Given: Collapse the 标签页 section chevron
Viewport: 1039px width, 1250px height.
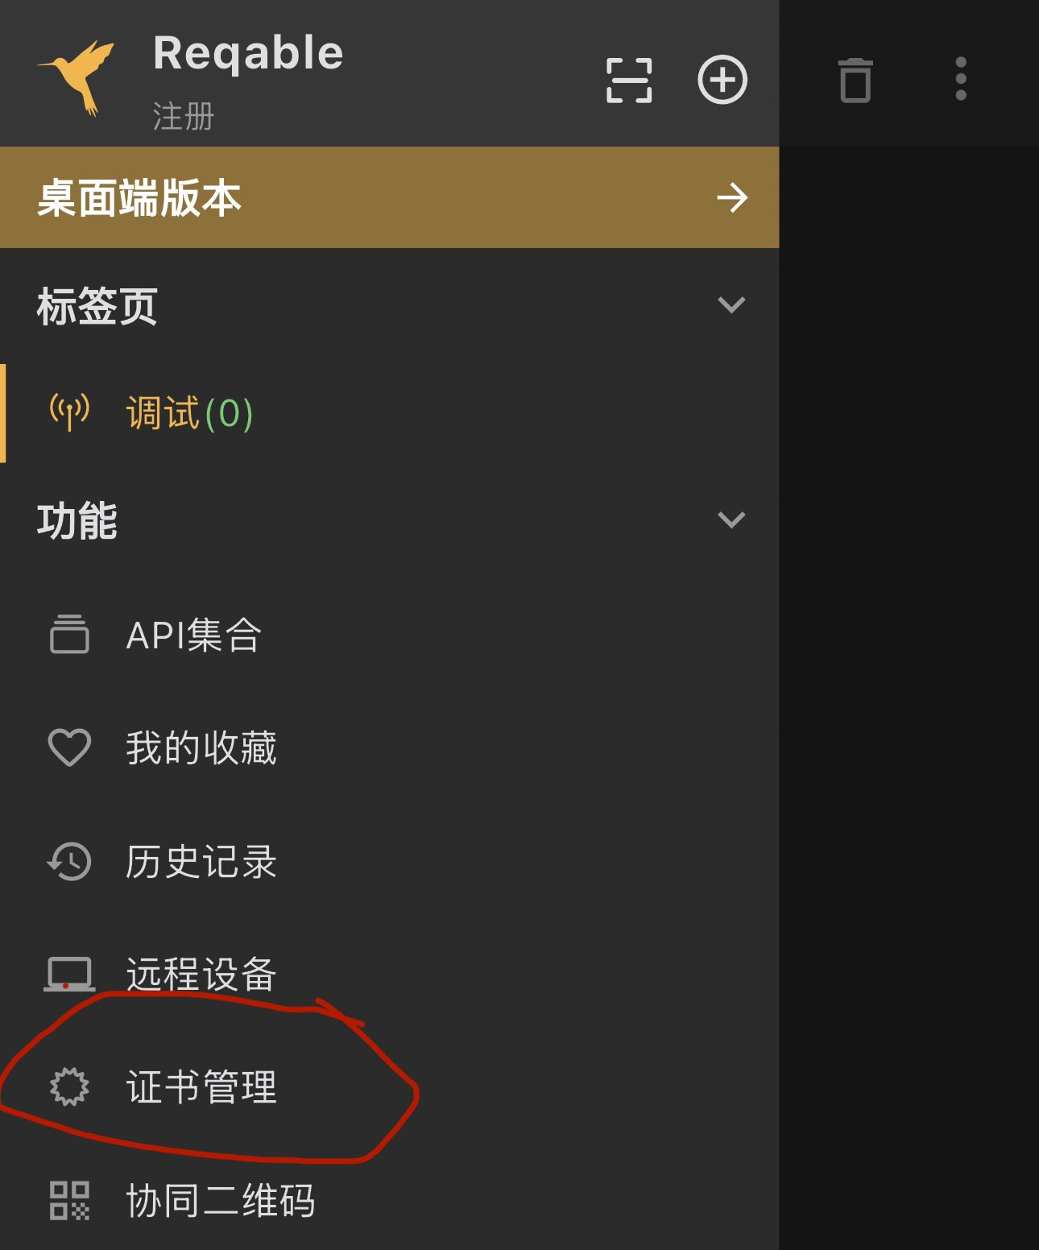Looking at the screenshot, I should pyautogui.click(x=731, y=304).
